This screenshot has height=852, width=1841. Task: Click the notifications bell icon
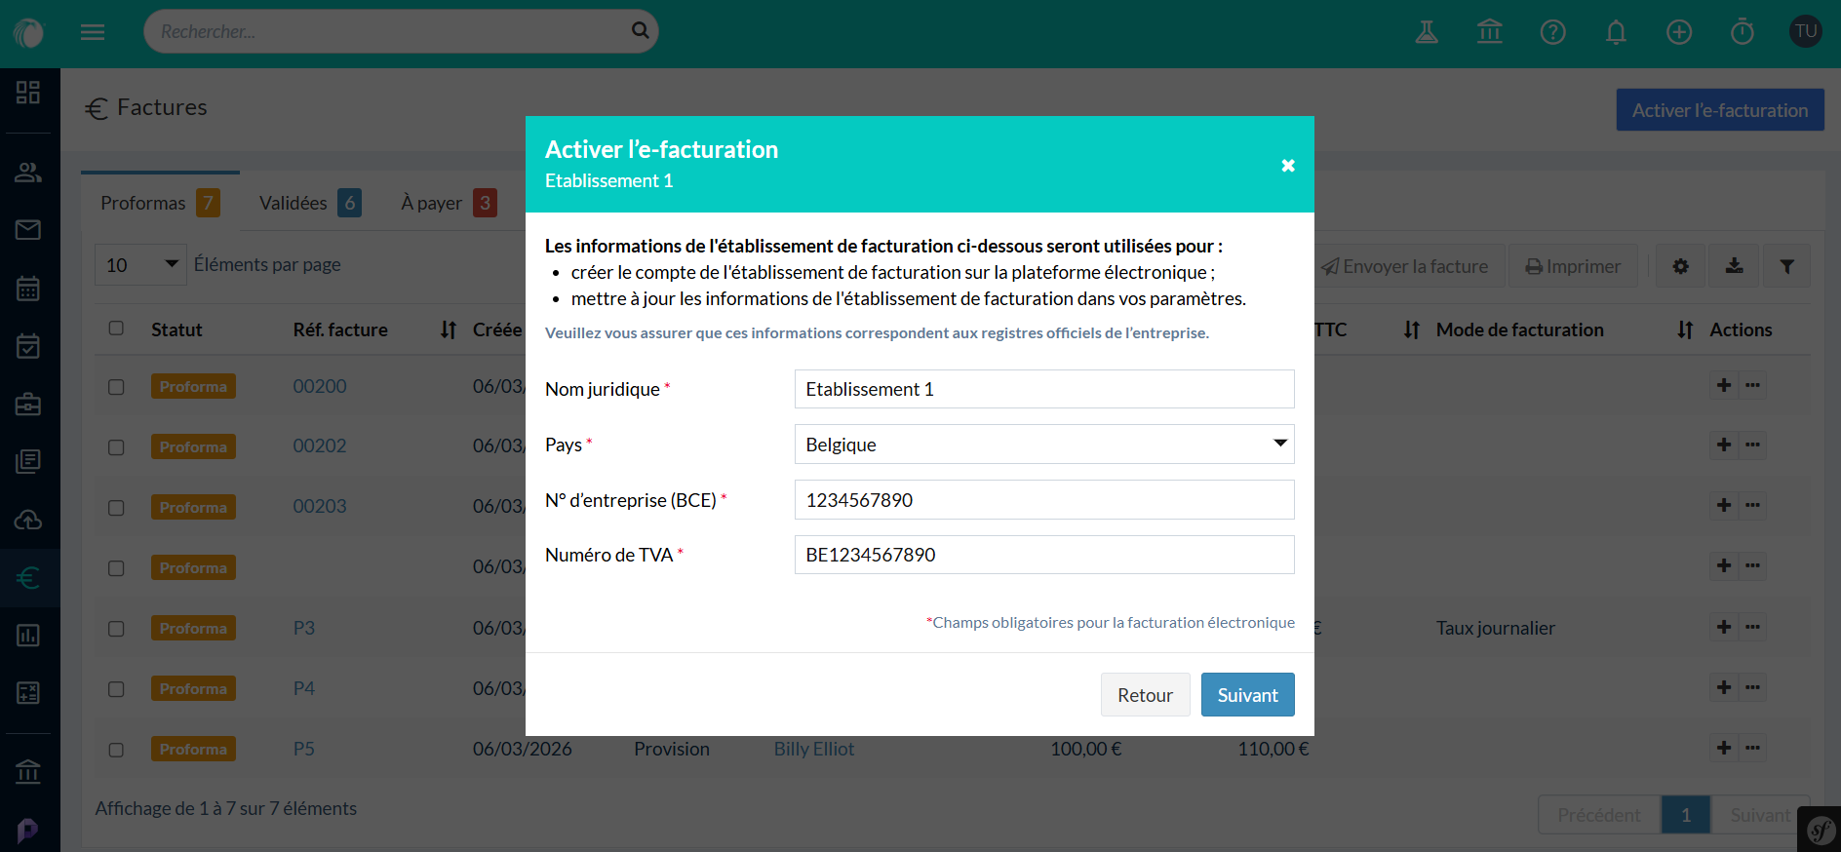point(1616,32)
